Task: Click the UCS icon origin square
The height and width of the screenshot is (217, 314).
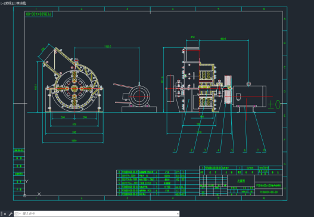Action: click(25, 196)
